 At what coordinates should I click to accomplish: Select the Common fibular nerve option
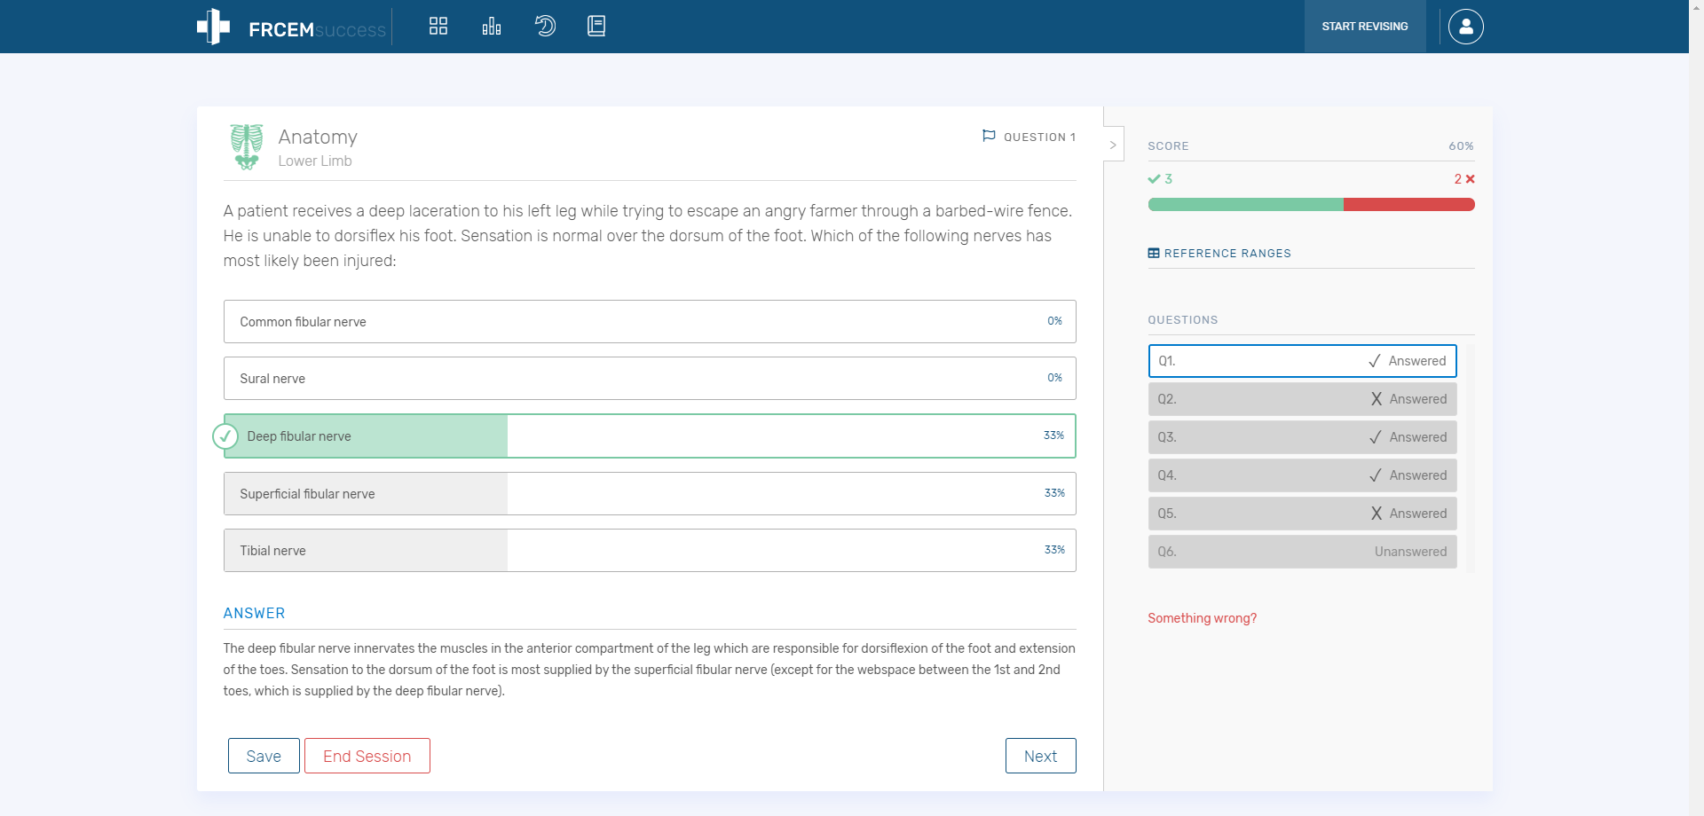coord(649,322)
